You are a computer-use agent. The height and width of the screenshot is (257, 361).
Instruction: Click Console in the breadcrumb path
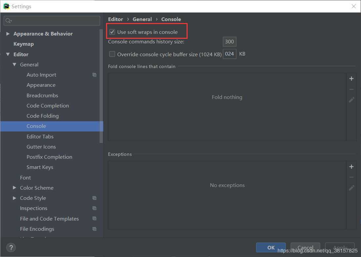(x=171, y=19)
